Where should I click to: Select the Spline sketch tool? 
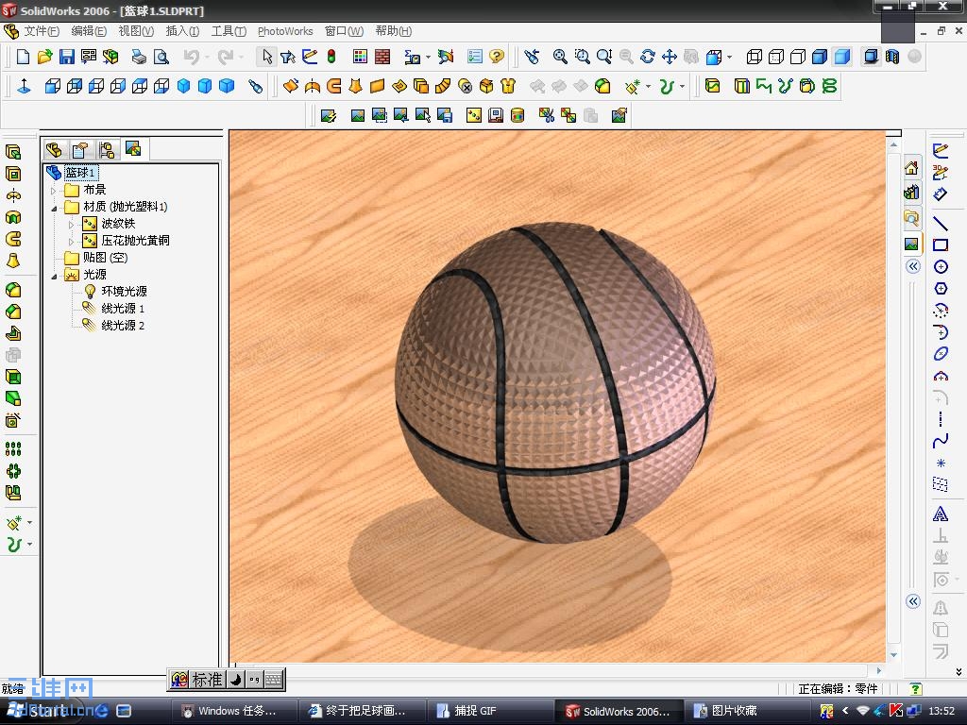pos(940,442)
